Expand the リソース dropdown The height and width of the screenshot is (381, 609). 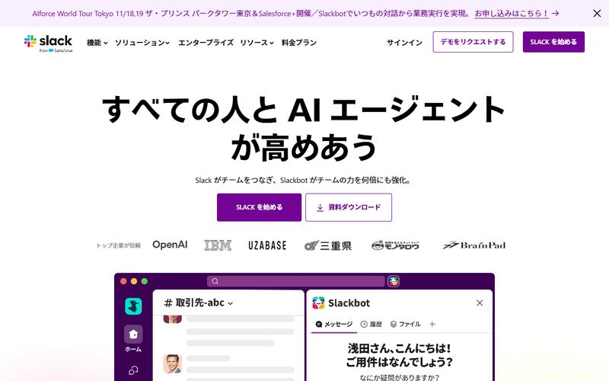tap(257, 43)
